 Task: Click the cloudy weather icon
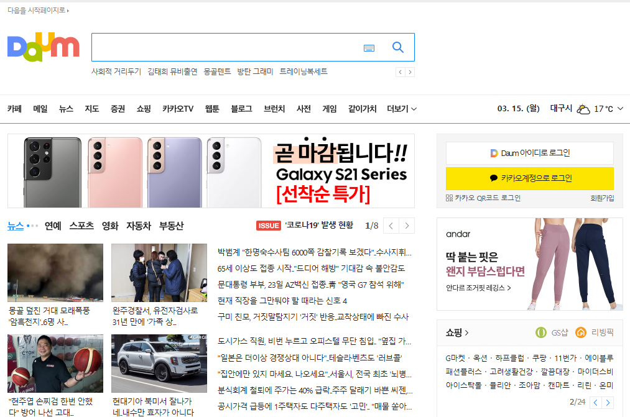click(x=583, y=109)
